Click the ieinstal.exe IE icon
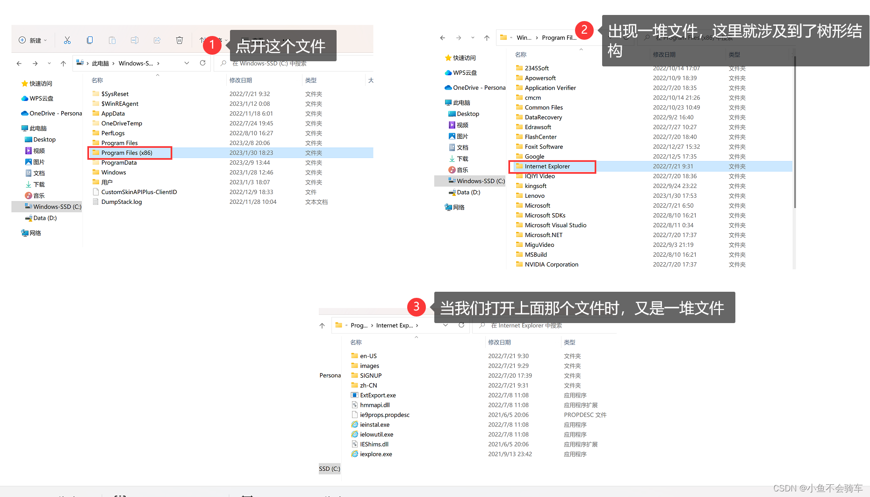Viewport: 870px width, 497px height. [354, 425]
